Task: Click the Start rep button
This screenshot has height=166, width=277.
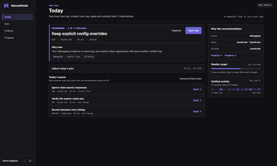Action: coord(194,30)
